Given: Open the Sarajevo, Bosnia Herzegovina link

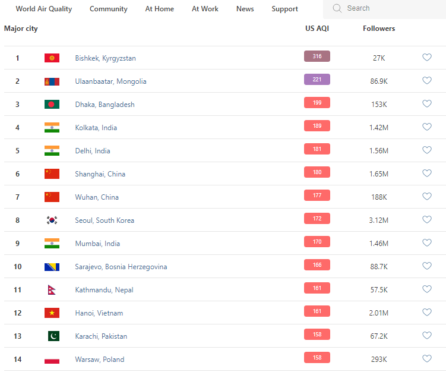Looking at the screenshot, I should (121, 267).
